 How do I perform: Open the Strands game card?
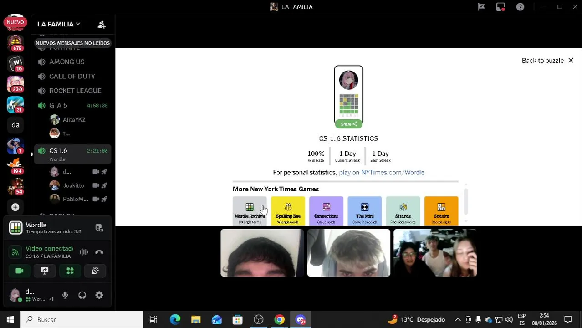403,211
